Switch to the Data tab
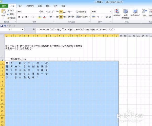This screenshot has width=152, height=126. pyautogui.click(x=48, y=6)
